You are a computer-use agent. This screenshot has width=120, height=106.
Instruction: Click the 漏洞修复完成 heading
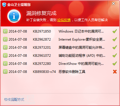click(x=41, y=13)
